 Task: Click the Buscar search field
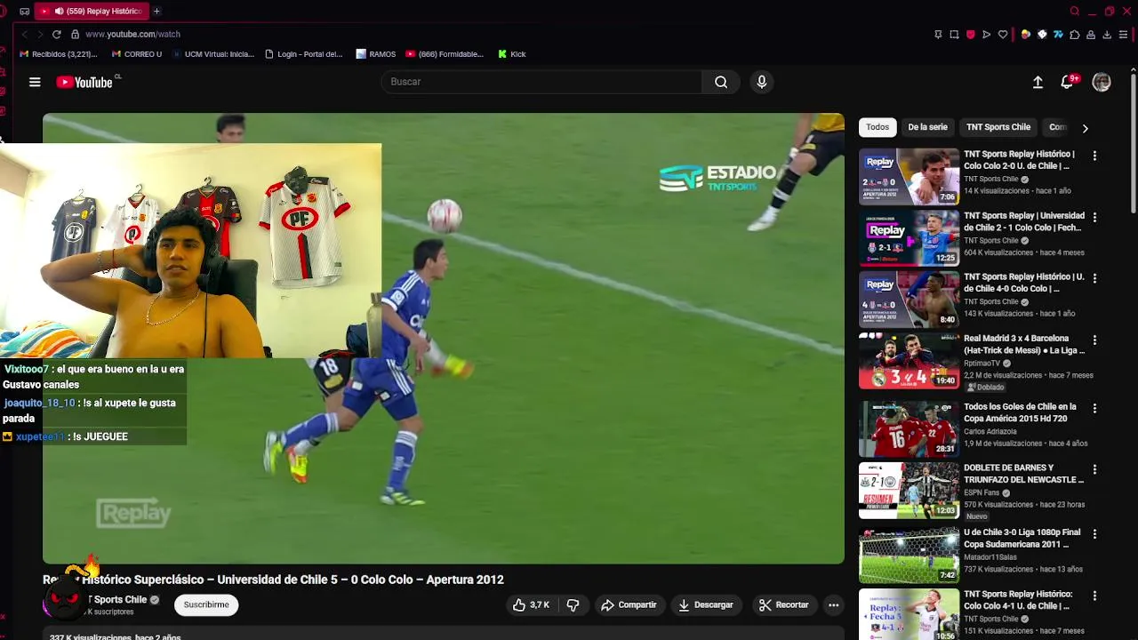coord(541,82)
